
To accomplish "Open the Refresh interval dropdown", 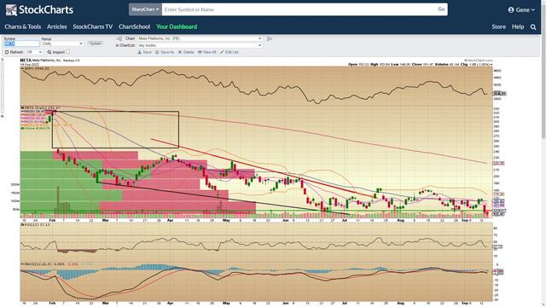I will (x=34, y=52).
